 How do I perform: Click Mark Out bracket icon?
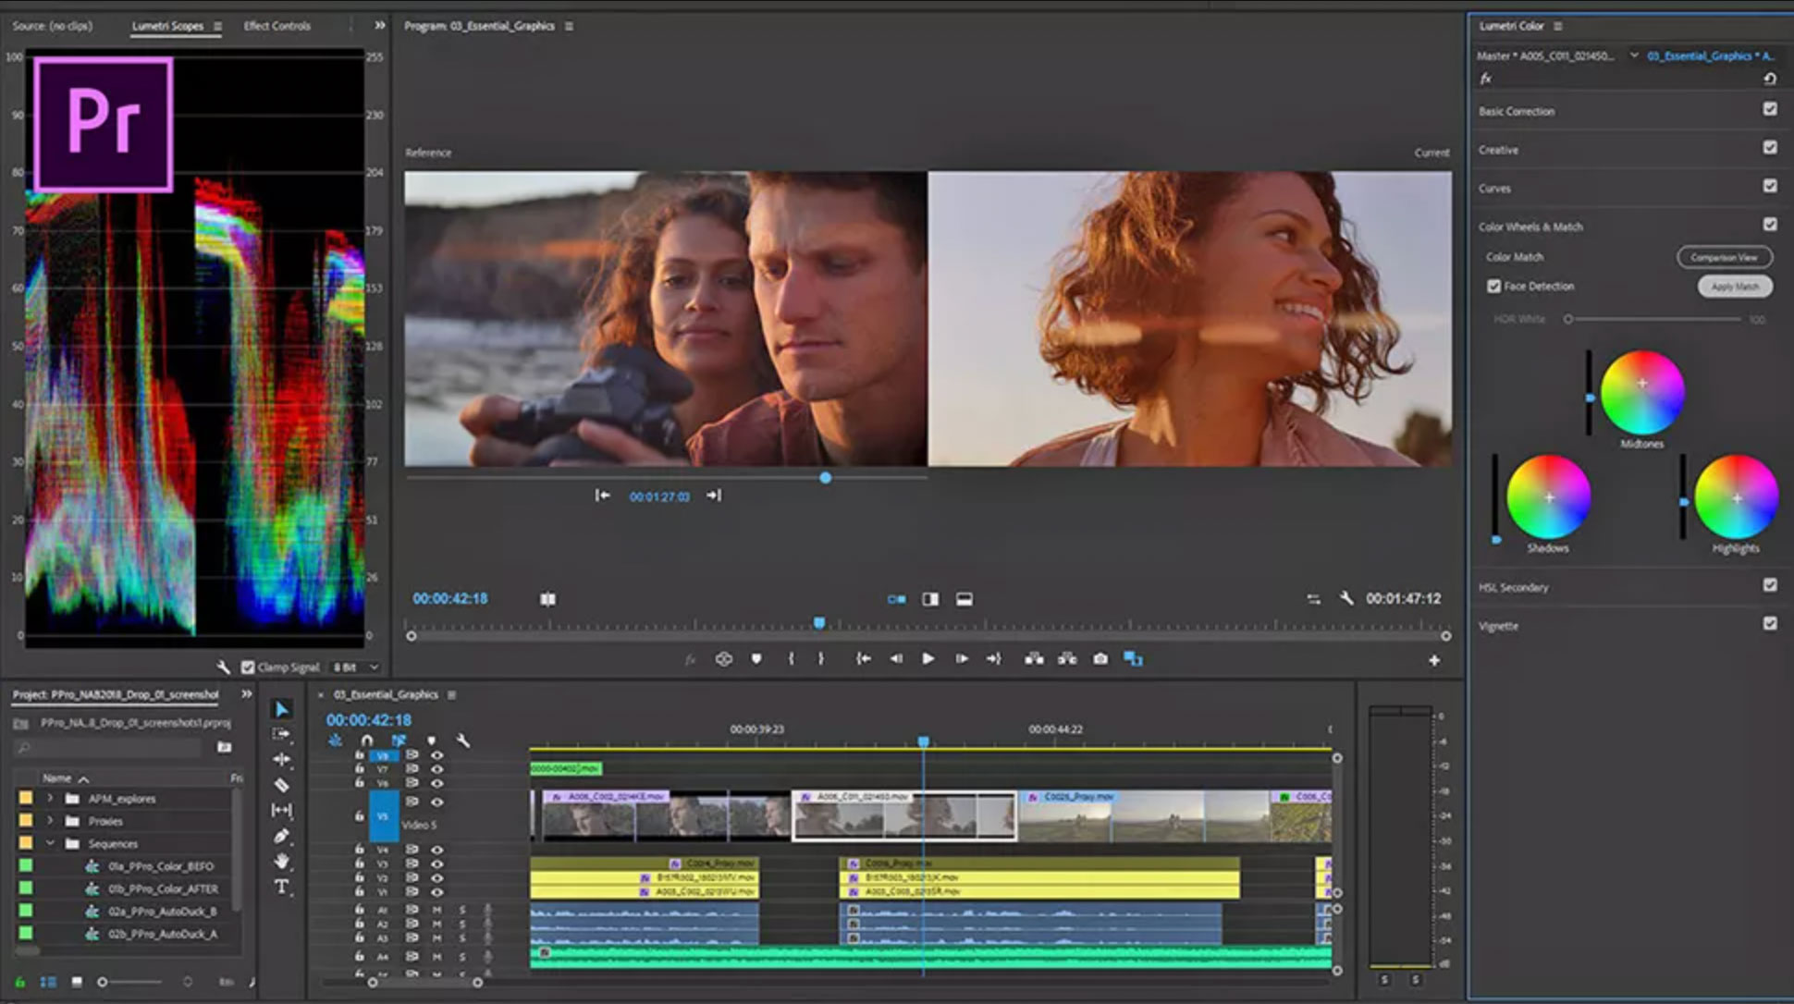point(820,658)
